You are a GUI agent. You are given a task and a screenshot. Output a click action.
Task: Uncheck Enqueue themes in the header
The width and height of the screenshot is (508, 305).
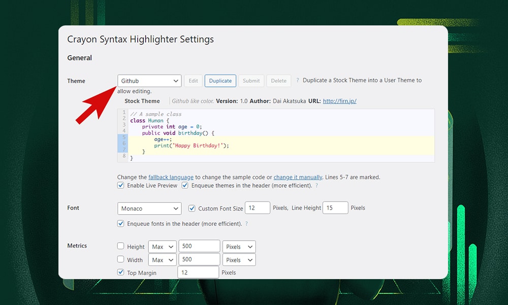pos(185,185)
